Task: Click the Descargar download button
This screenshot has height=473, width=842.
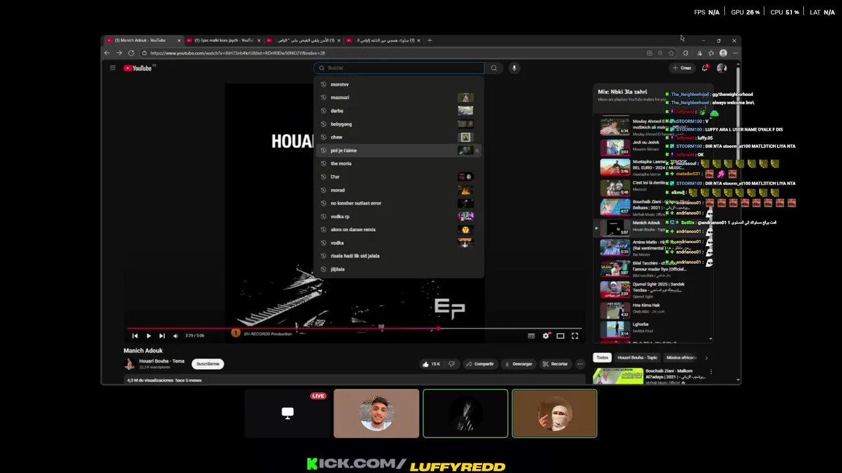Action: 518,363
